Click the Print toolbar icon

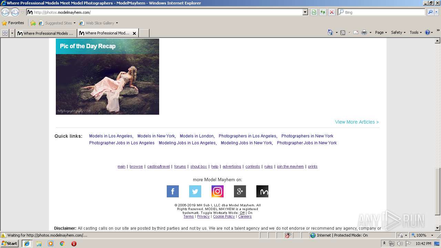(x=364, y=32)
